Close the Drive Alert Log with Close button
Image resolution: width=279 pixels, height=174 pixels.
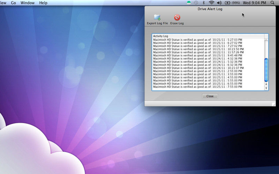[210, 96]
